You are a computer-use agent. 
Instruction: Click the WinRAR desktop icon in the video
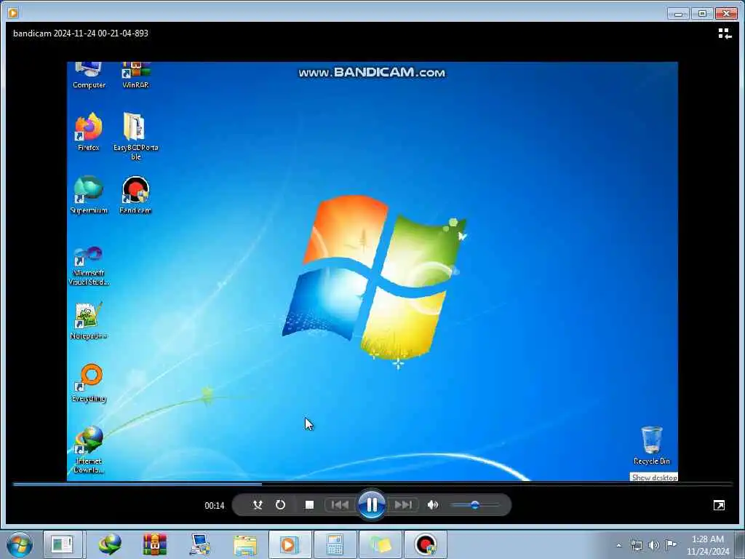(x=136, y=75)
